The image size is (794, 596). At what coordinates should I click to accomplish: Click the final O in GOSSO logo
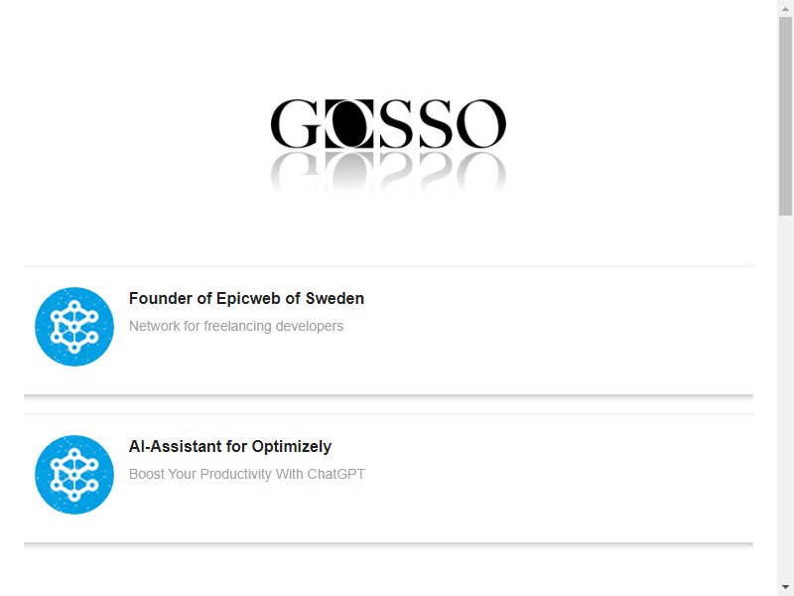pyautogui.click(x=481, y=123)
